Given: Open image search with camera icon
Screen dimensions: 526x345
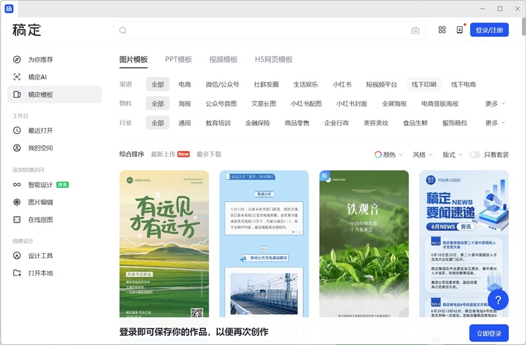Looking at the screenshot, I should click(x=416, y=30).
